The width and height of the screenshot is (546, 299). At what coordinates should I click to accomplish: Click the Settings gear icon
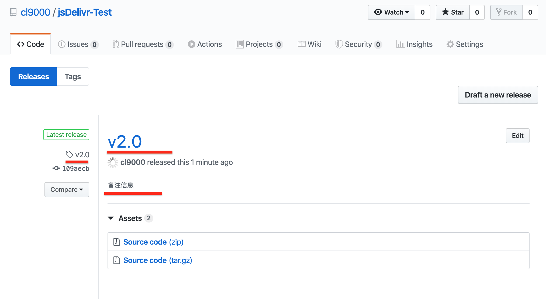(x=450, y=44)
